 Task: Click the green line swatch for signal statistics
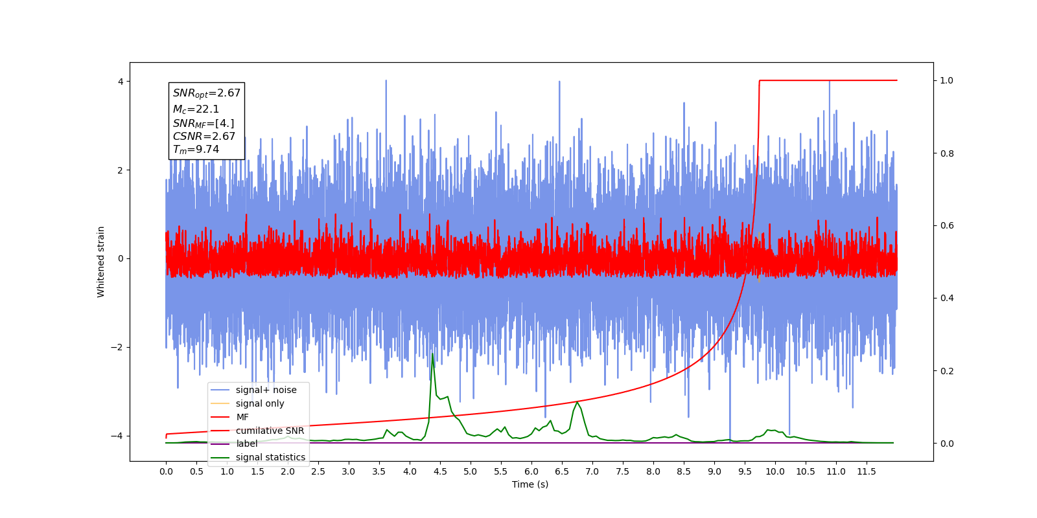220,457
